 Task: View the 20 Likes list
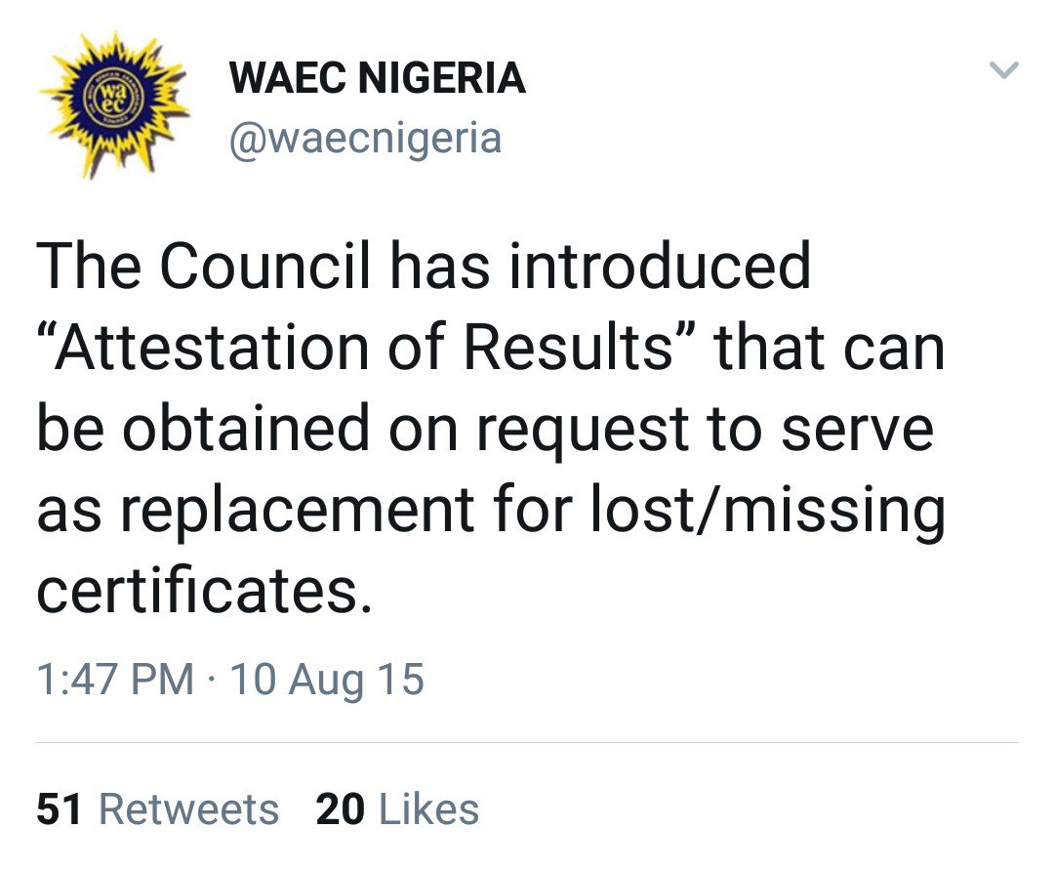398,809
